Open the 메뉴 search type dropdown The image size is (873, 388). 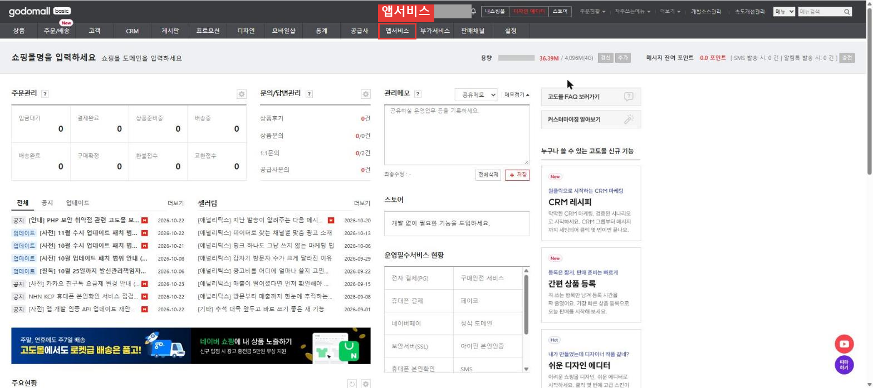[x=784, y=11]
